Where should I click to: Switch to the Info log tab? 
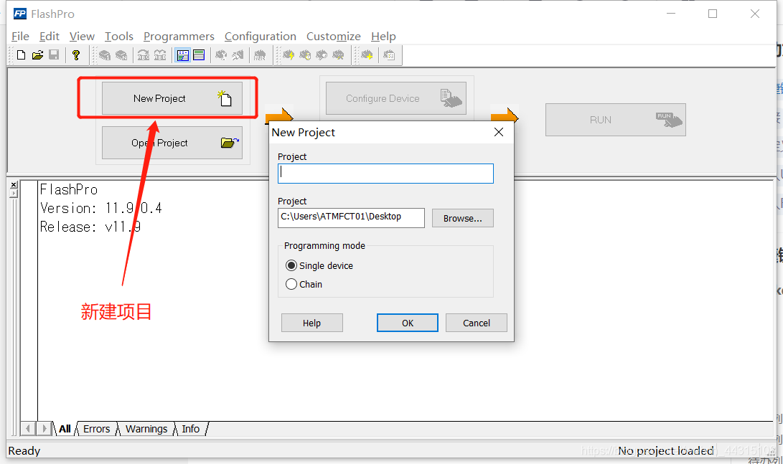tap(190, 429)
